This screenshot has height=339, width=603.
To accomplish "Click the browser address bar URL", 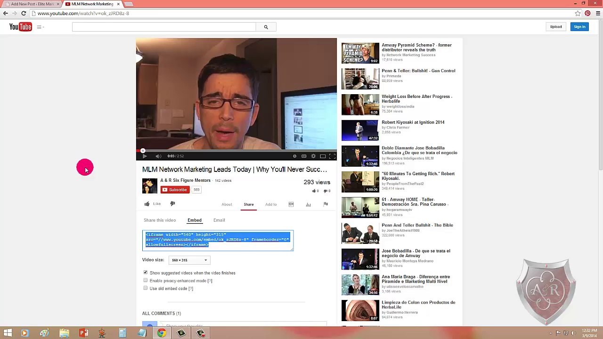I will tap(83, 13).
